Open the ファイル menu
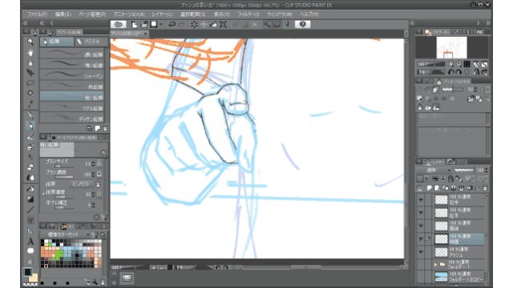Screen dimensions: 513x288 click(x=37, y=14)
